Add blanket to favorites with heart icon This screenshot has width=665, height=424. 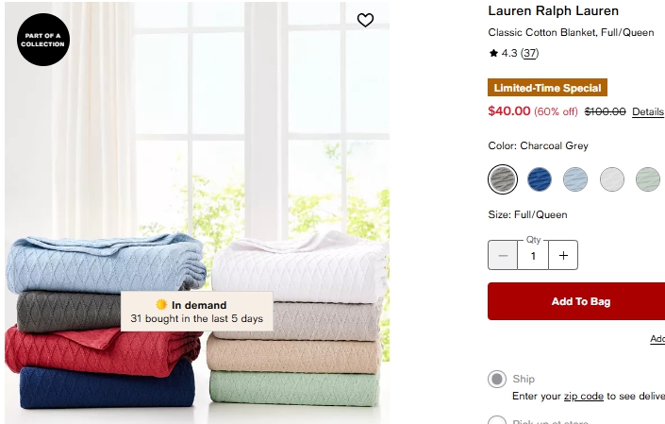point(365,20)
